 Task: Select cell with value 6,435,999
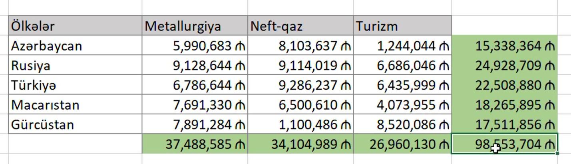[403, 85]
